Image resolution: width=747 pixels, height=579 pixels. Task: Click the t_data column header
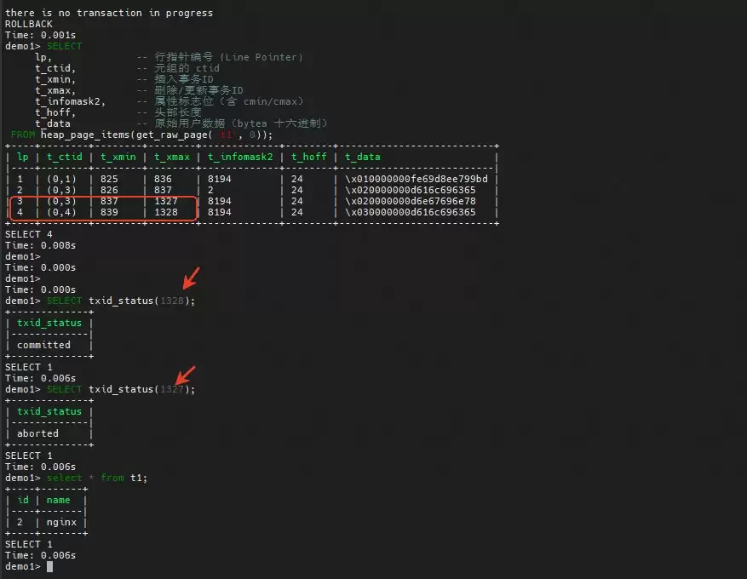click(363, 157)
